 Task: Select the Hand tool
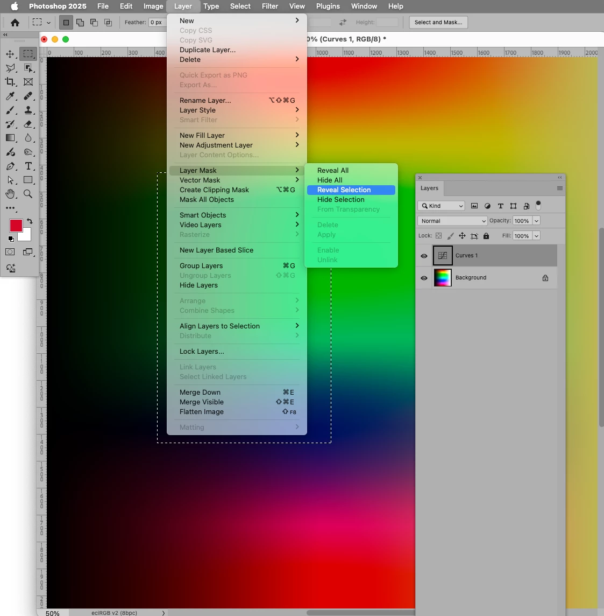(x=10, y=194)
